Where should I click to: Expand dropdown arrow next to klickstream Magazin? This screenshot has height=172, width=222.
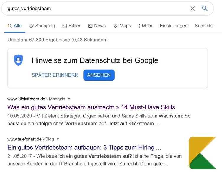(x=69, y=99)
